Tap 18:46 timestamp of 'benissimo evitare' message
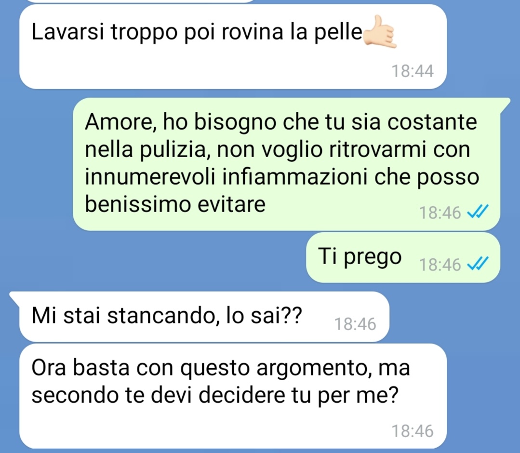This screenshot has height=453, width=520. 440,213
